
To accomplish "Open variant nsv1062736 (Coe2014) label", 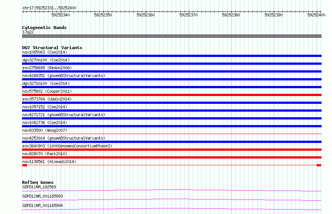I will pyautogui.click(x=45, y=122).
